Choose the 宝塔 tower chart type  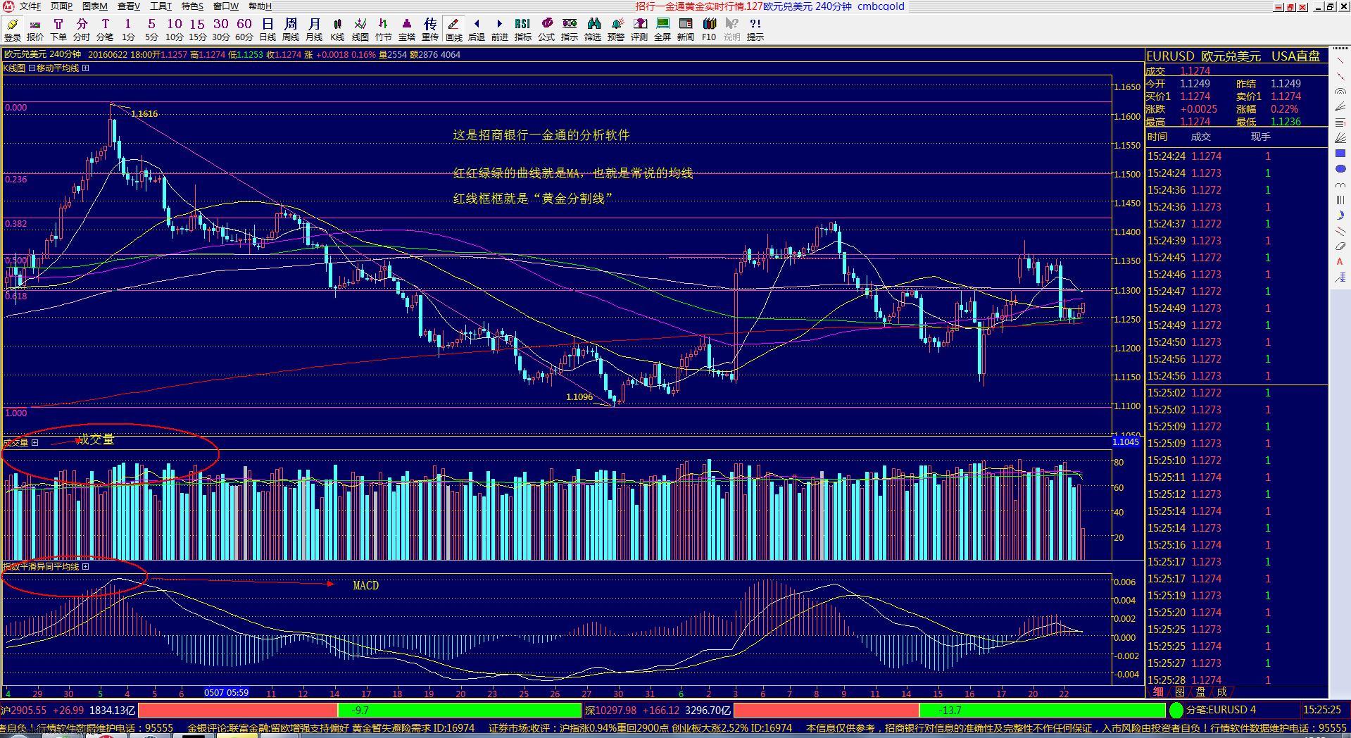407,30
